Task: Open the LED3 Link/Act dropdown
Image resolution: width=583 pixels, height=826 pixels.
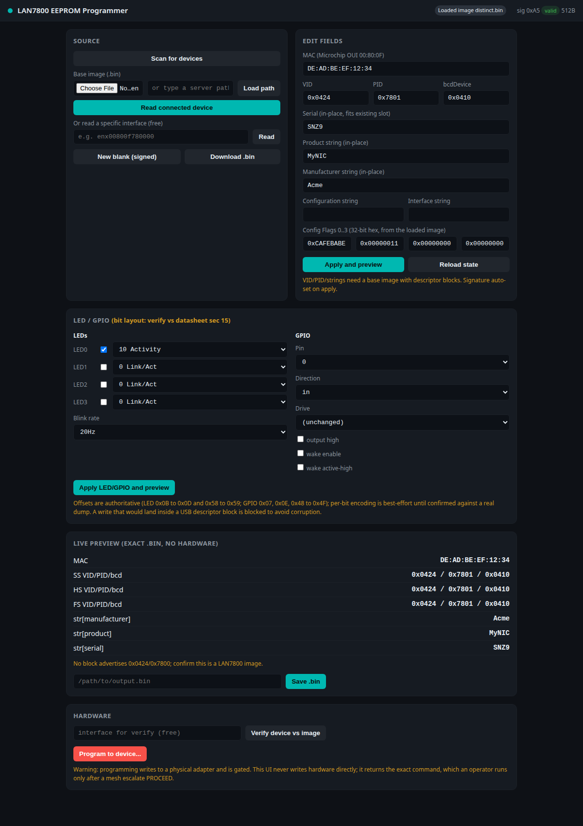Action: point(200,402)
